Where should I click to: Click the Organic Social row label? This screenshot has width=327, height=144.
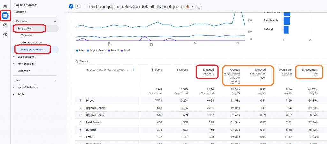point(95,115)
